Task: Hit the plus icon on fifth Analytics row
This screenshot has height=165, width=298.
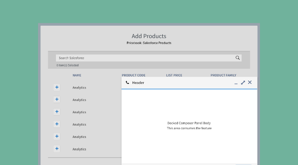Action: (57, 136)
